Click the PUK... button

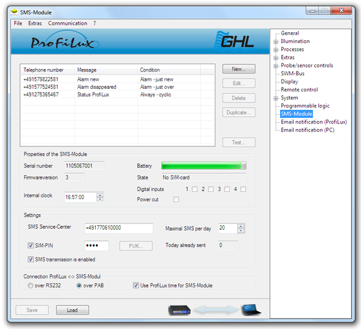(136, 246)
